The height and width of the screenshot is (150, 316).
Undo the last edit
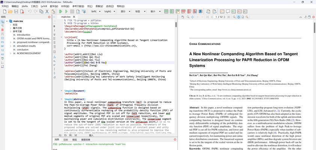(30, 12)
